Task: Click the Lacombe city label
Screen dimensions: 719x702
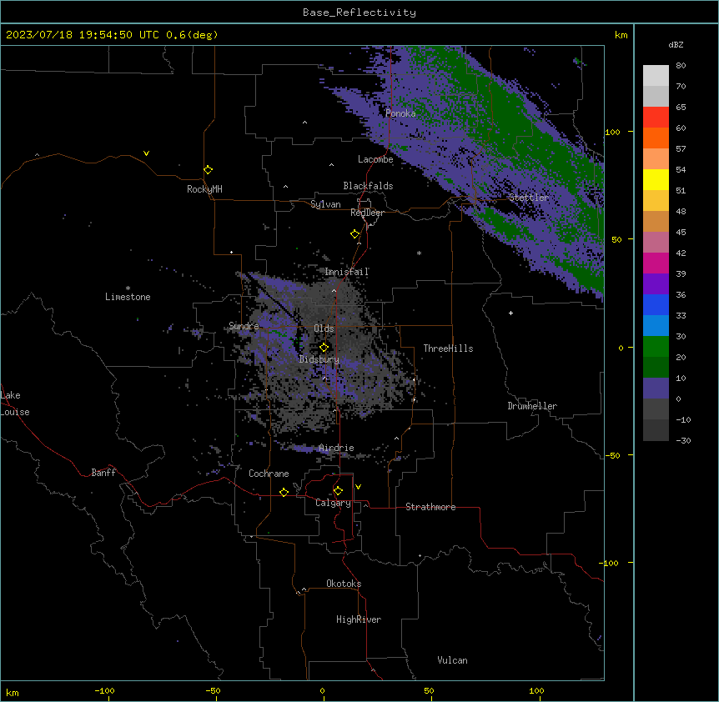Action: point(375,159)
